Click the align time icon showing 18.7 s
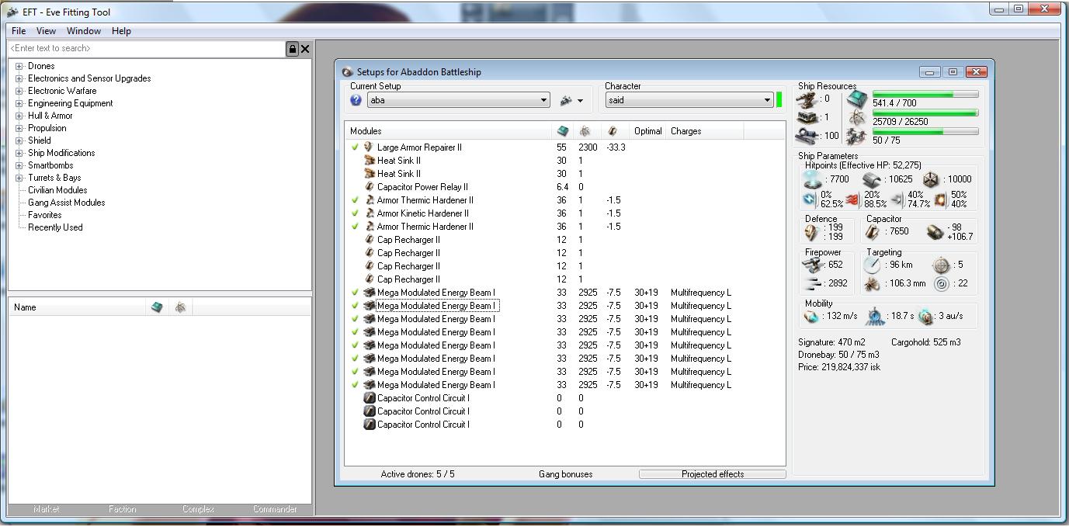 [876, 316]
